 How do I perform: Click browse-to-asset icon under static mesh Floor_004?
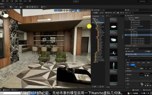148,76
